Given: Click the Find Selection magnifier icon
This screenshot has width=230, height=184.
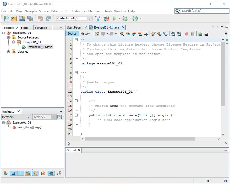Looking at the screenshot, I should [122, 34].
